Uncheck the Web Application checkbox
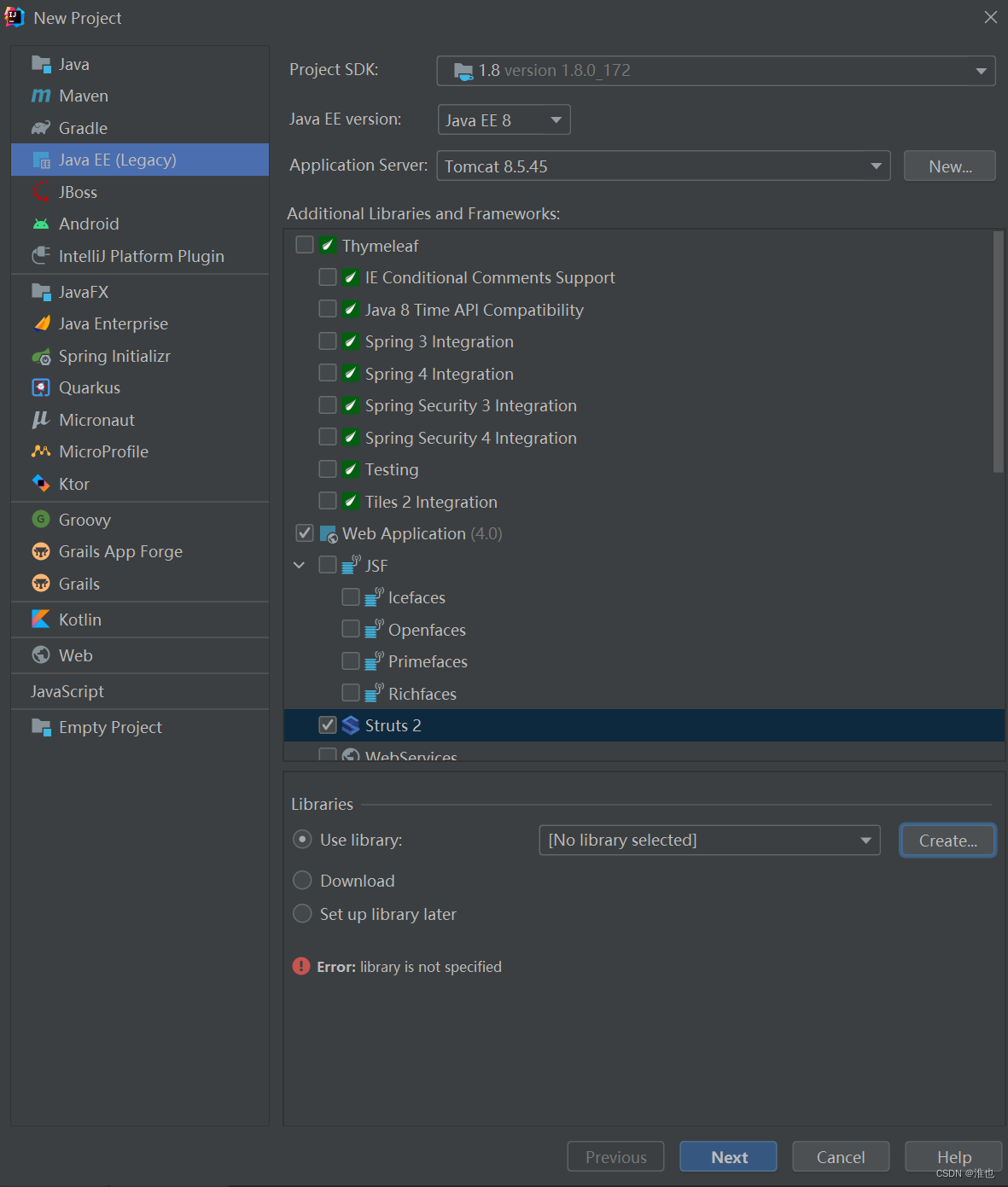The width and height of the screenshot is (1008, 1187). [x=305, y=533]
